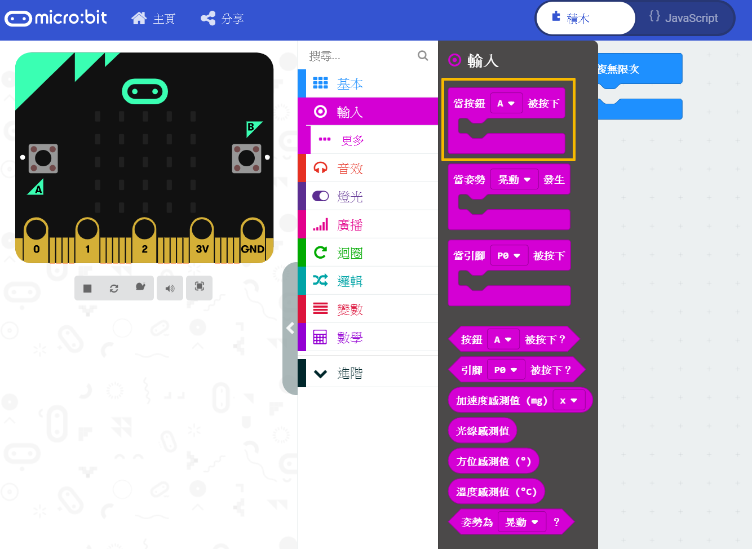Open A dropdown in 按鈕被按下? block
This screenshot has height=549, width=752.
tap(503, 340)
